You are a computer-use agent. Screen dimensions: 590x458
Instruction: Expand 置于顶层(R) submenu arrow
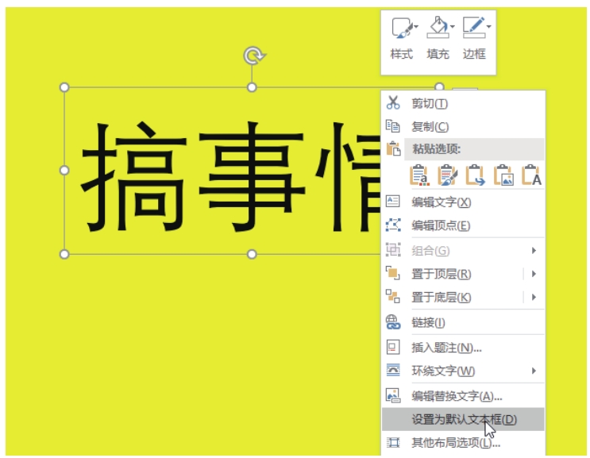click(x=534, y=274)
